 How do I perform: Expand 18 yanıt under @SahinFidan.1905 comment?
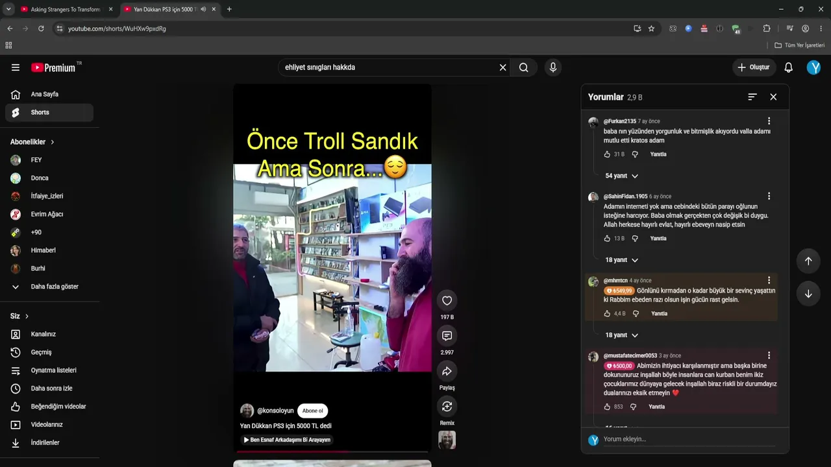coord(622,260)
